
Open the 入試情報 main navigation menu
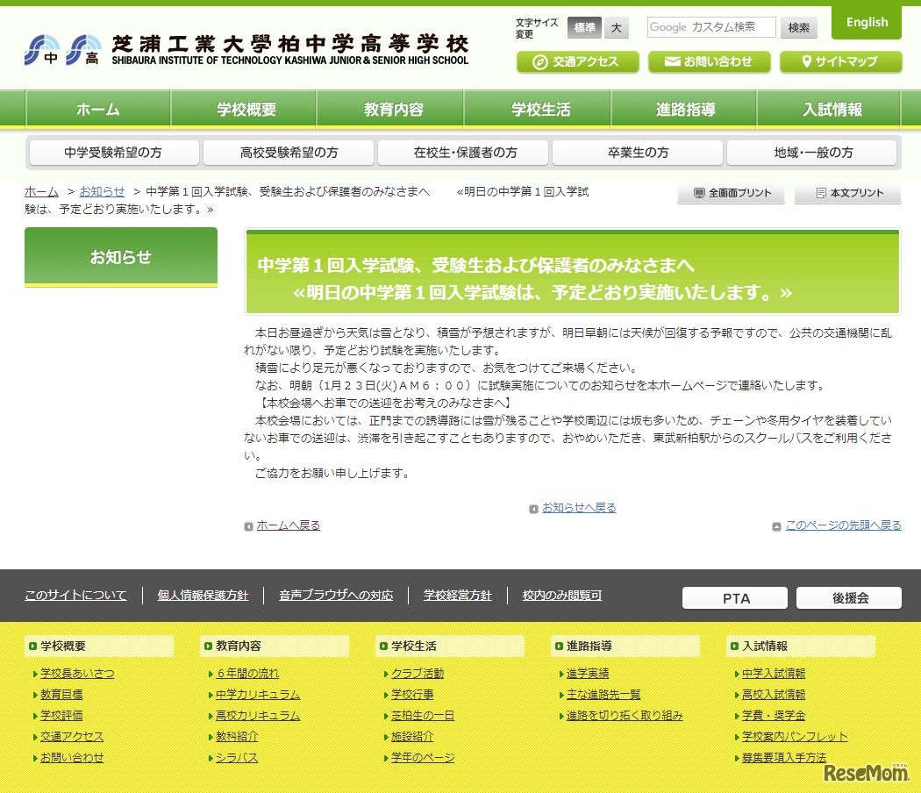tap(832, 110)
